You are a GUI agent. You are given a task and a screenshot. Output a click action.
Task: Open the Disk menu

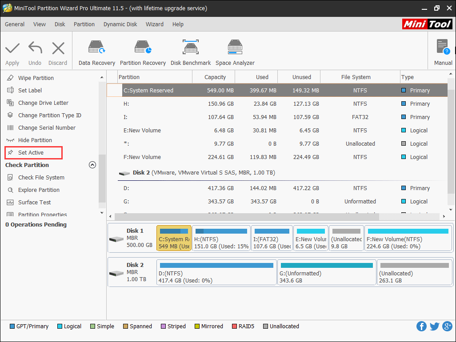pyautogui.click(x=60, y=24)
